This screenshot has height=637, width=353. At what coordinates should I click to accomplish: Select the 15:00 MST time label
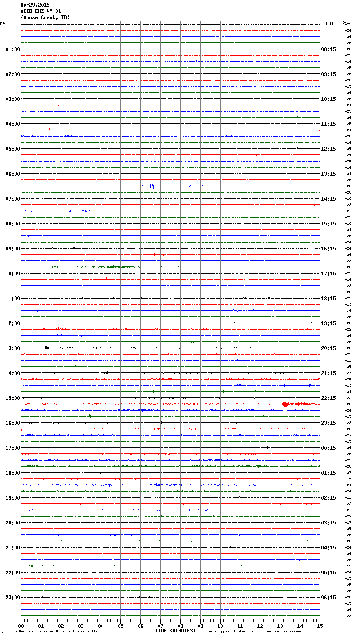[x=13, y=398]
